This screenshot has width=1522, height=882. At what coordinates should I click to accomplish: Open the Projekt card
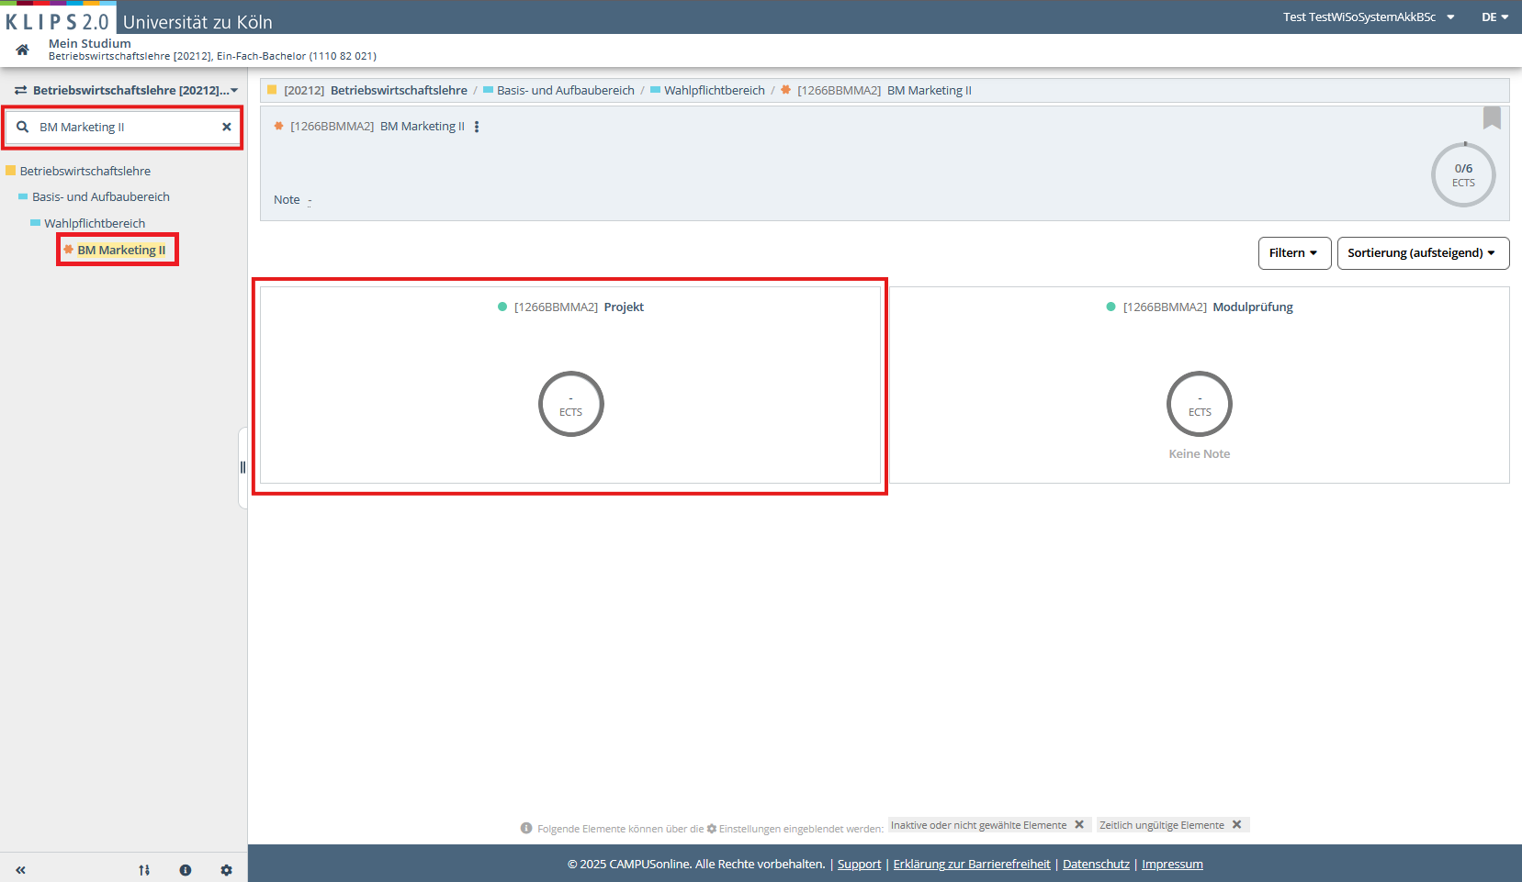tap(570, 385)
